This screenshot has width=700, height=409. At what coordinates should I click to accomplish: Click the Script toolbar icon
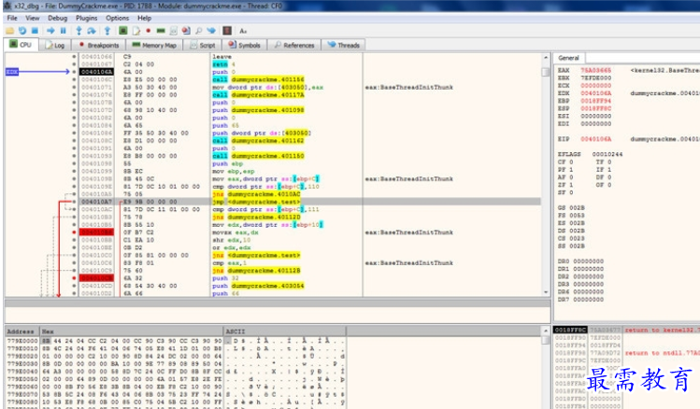pyautogui.click(x=173, y=31)
